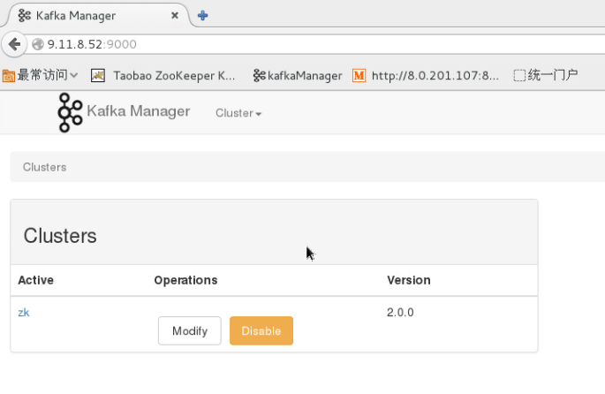This screenshot has width=605, height=394.
Task: Click the orange Disable button
Action: (261, 330)
